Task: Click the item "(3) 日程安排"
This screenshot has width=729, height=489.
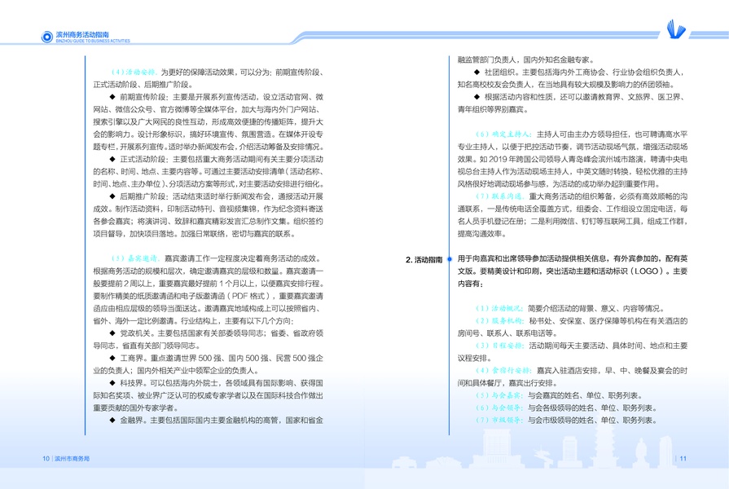Action: click(499, 346)
